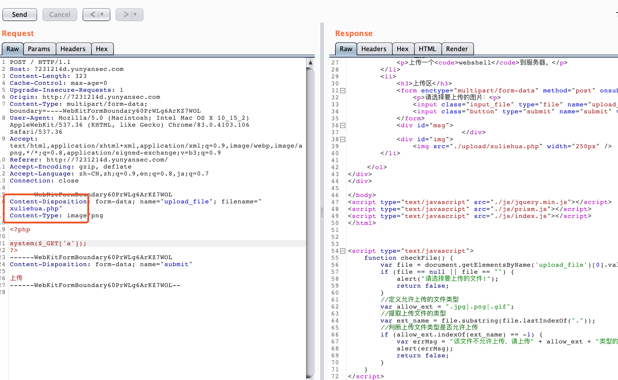Image resolution: width=618 pixels, height=380 pixels.
Task: Go back with the history left arrow
Action: tap(93, 14)
